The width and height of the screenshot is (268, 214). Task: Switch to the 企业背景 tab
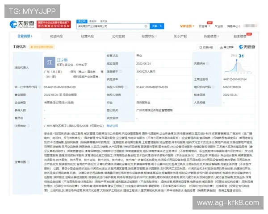[x=25, y=36]
